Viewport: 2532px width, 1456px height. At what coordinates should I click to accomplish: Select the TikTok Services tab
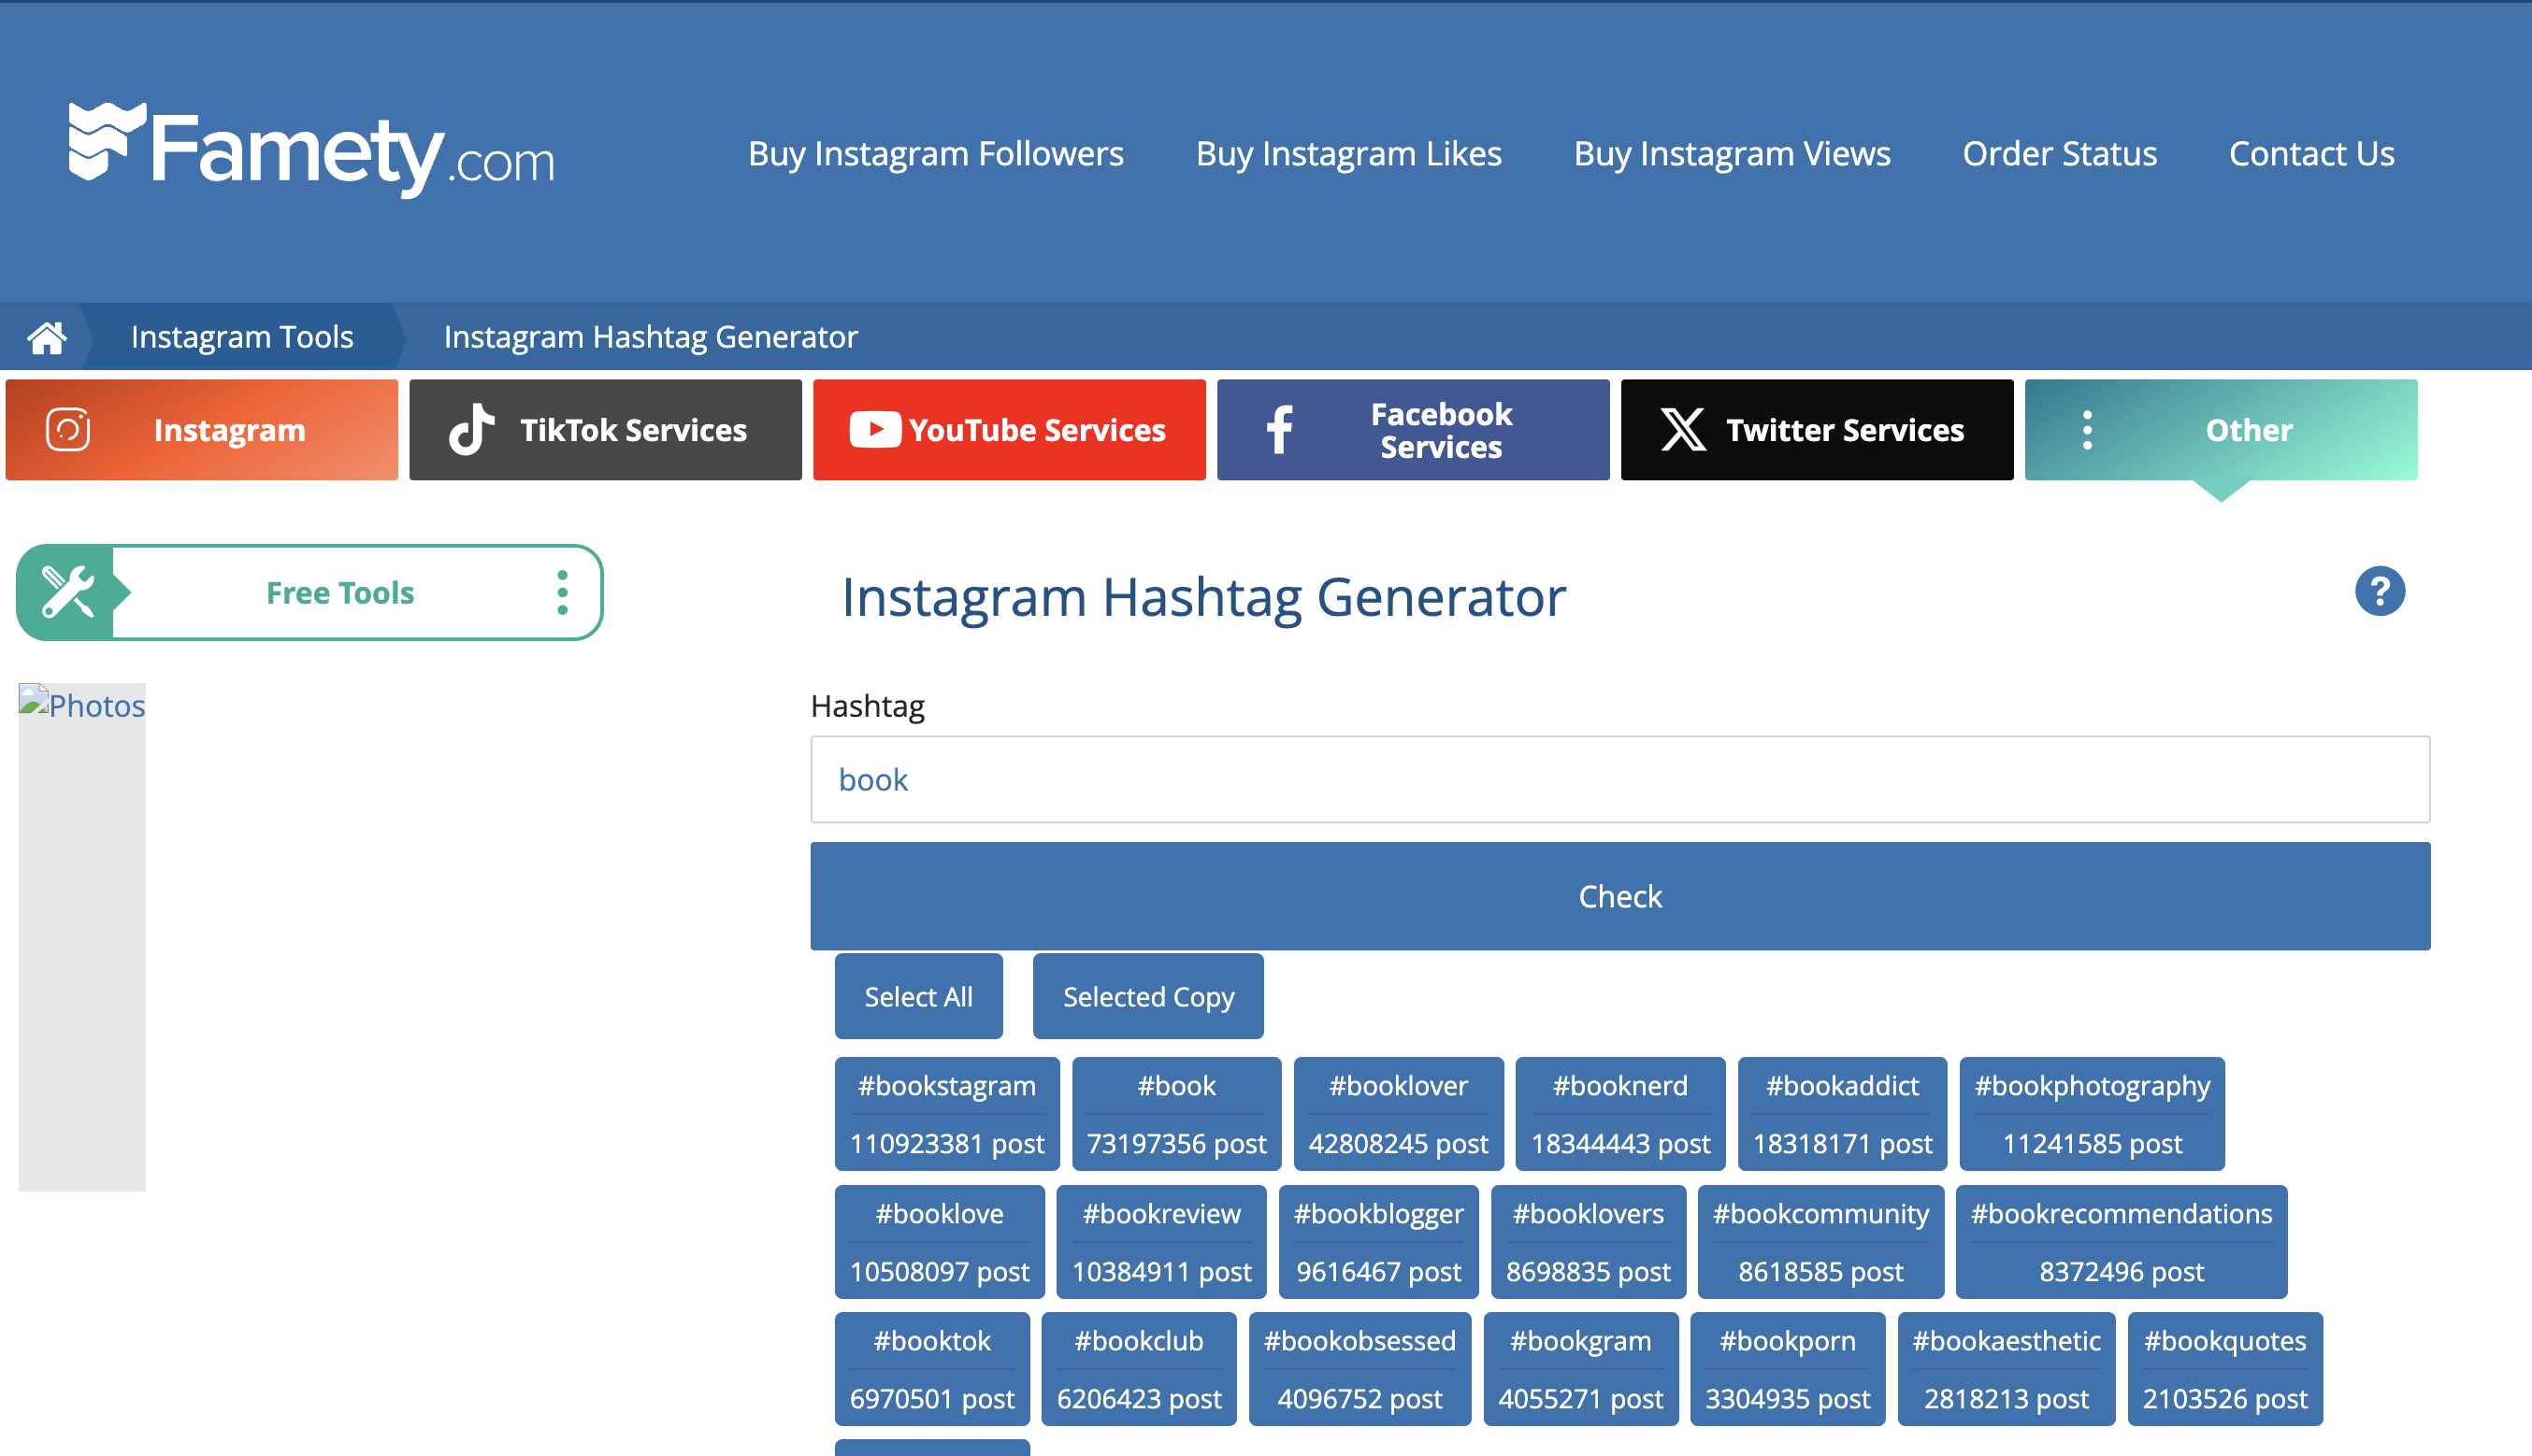605,430
